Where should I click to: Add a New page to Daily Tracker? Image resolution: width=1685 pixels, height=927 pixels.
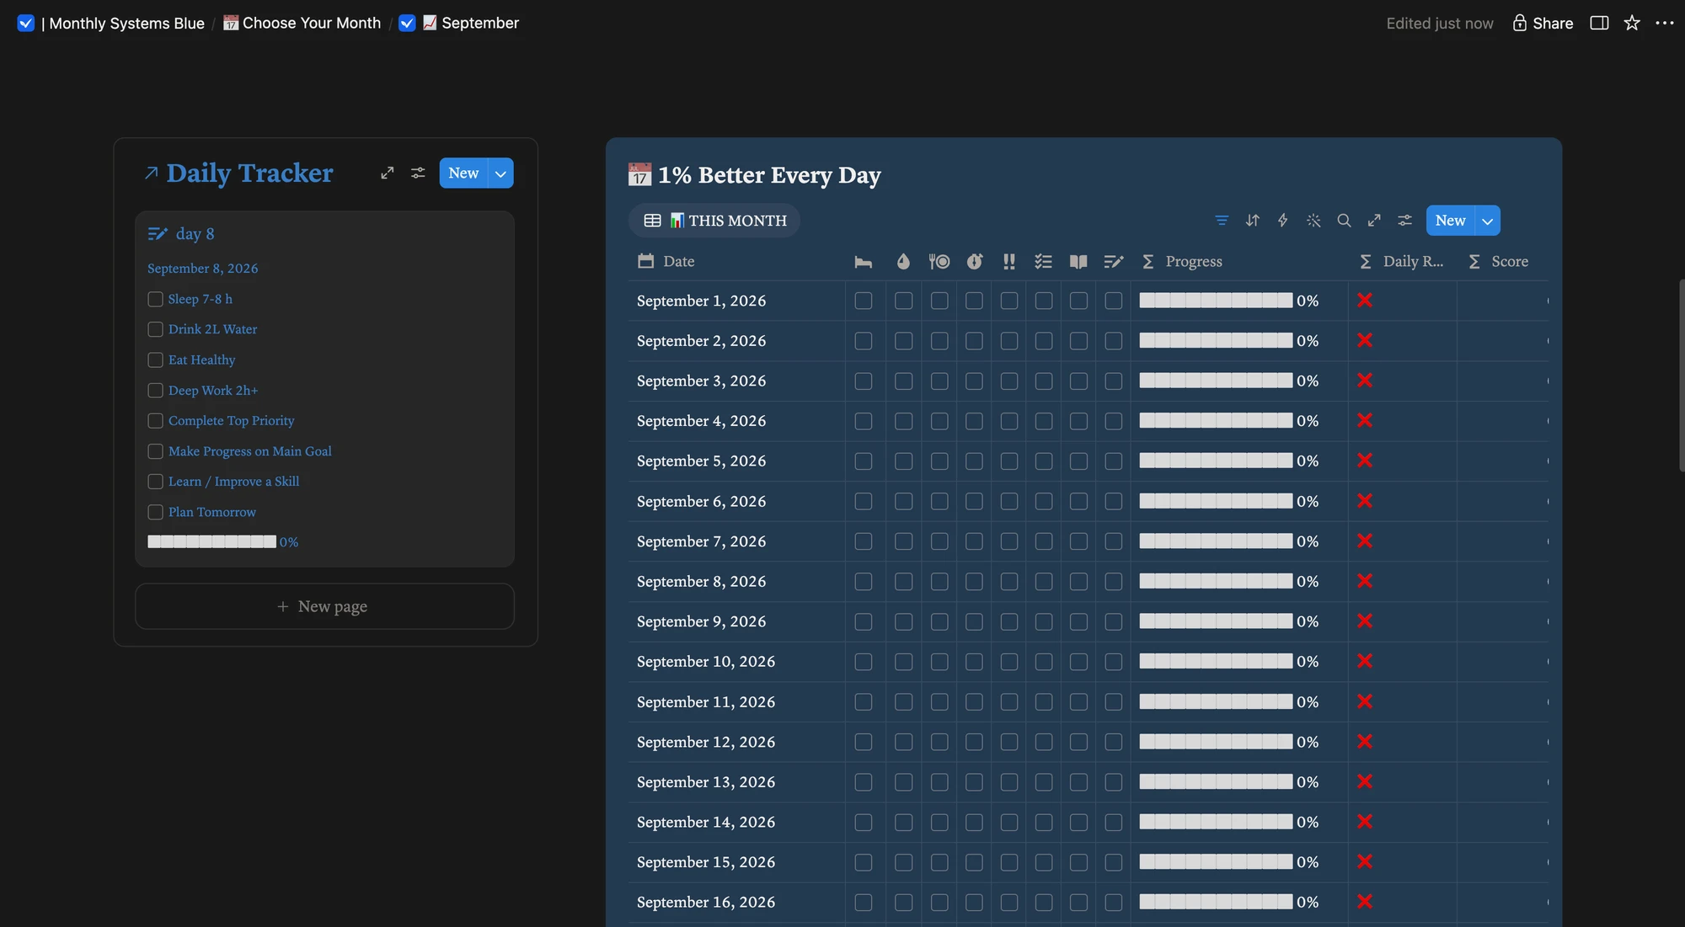[324, 606]
